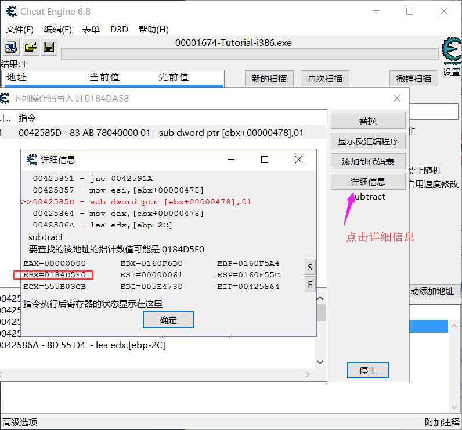
Task: Click the floppy disk save icon
Action: click(49, 47)
